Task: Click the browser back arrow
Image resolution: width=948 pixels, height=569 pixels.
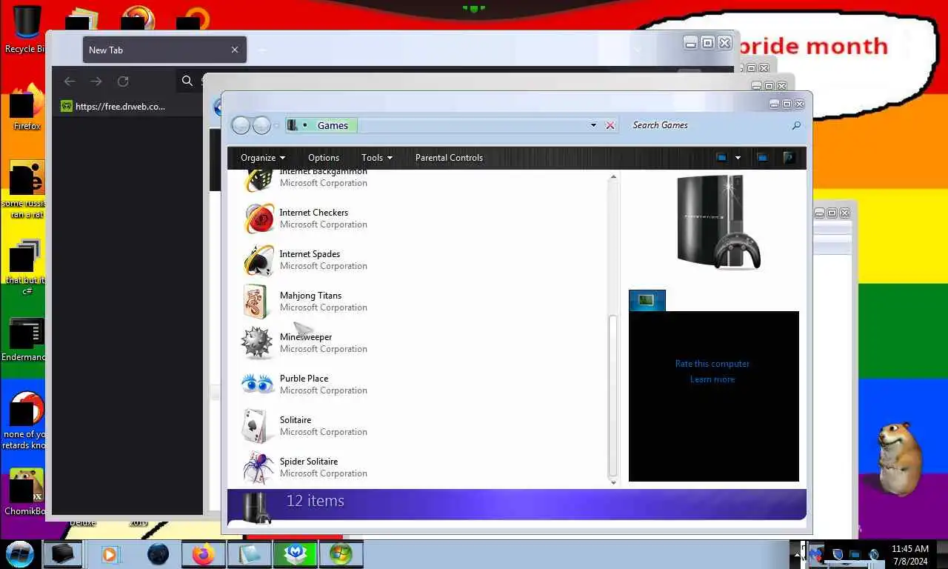Action: tap(70, 81)
